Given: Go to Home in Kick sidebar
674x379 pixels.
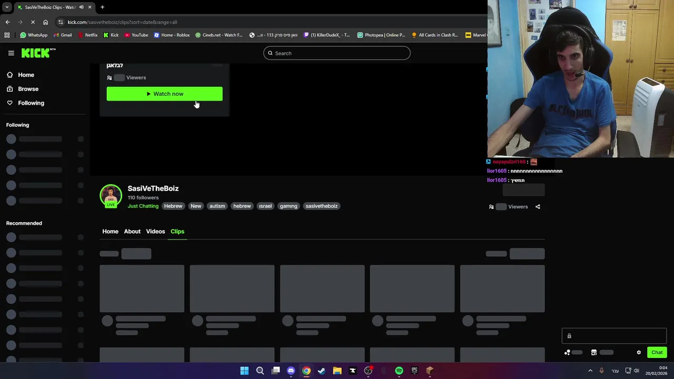Looking at the screenshot, I should click(26, 75).
